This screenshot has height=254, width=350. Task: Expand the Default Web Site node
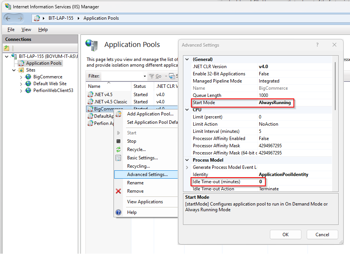coord(21,84)
